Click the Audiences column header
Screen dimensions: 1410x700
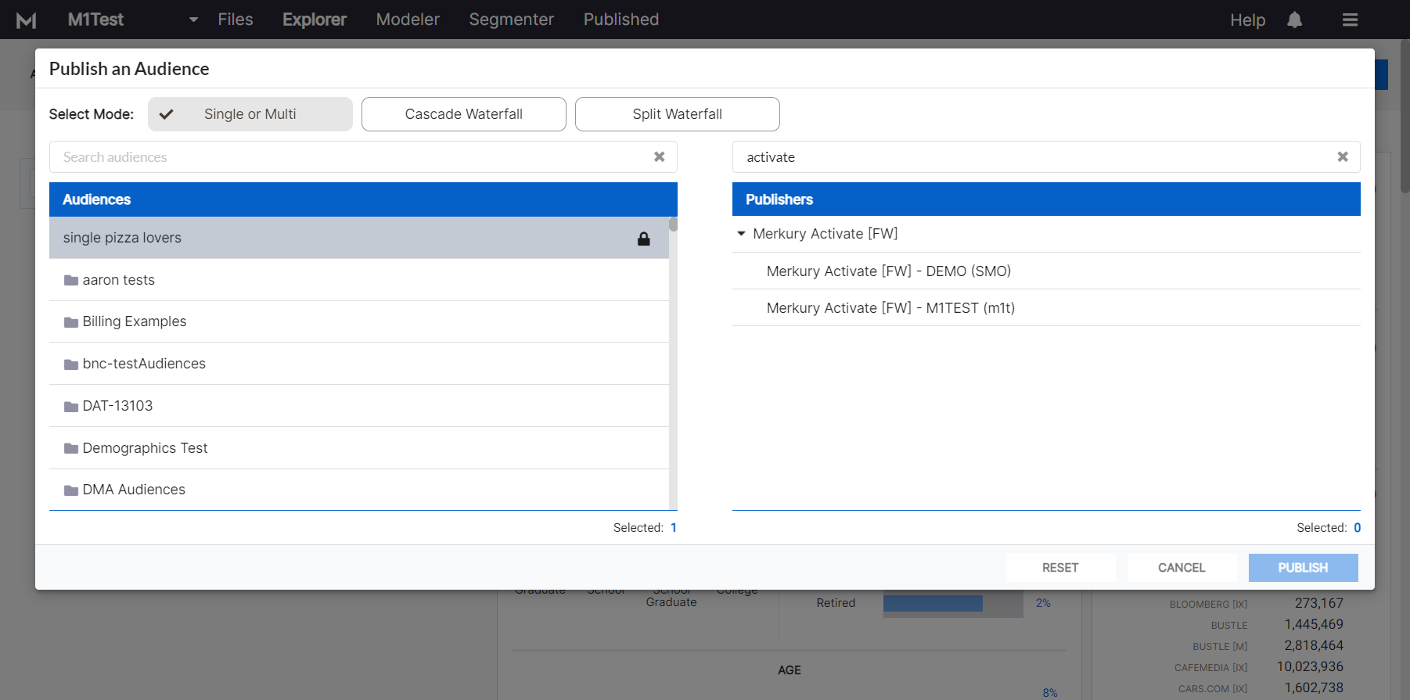coord(363,199)
